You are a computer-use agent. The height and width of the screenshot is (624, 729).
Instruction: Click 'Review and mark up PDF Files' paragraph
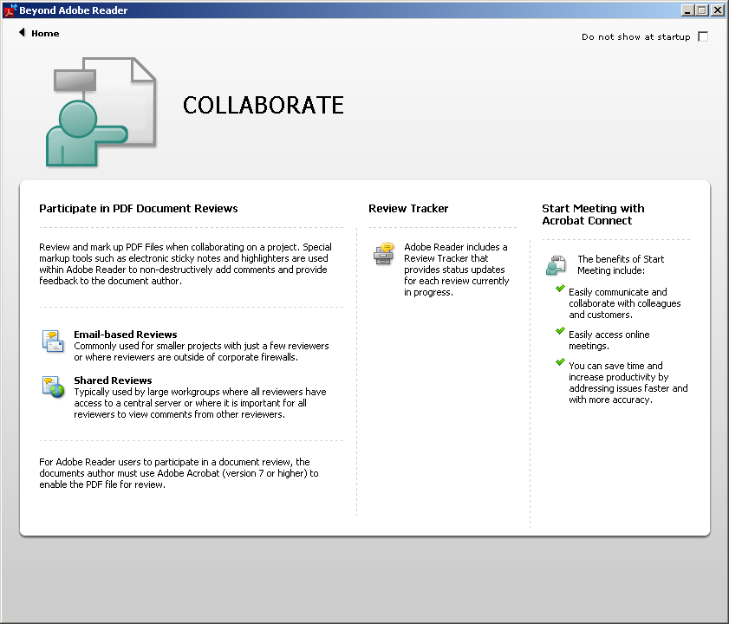[x=186, y=263]
